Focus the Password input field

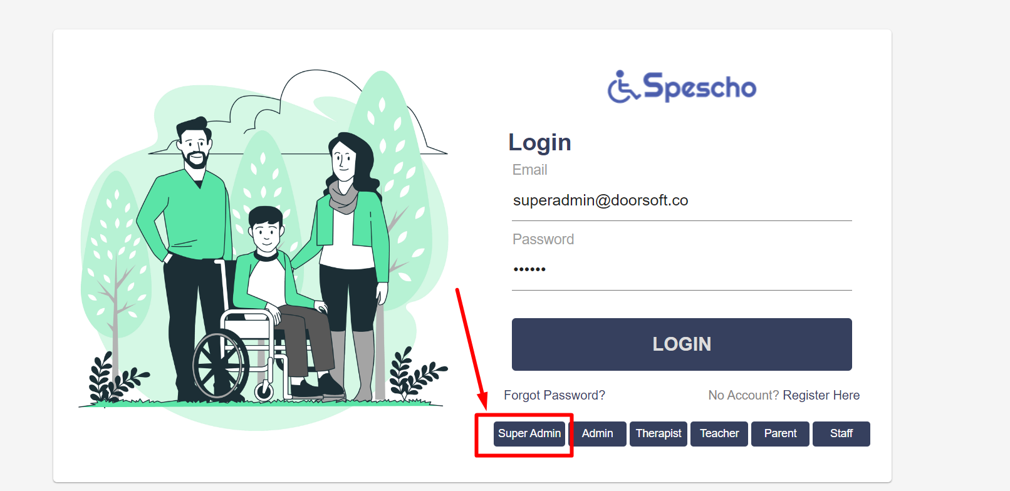tap(682, 270)
